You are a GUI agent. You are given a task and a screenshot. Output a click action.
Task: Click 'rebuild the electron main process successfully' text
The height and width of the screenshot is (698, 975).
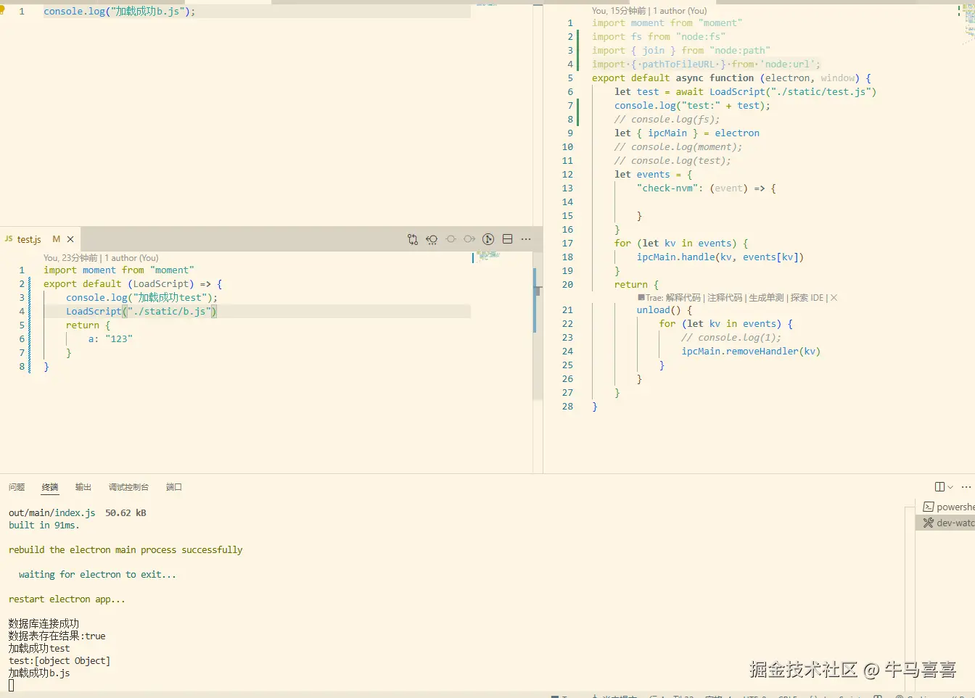pyautogui.click(x=126, y=550)
